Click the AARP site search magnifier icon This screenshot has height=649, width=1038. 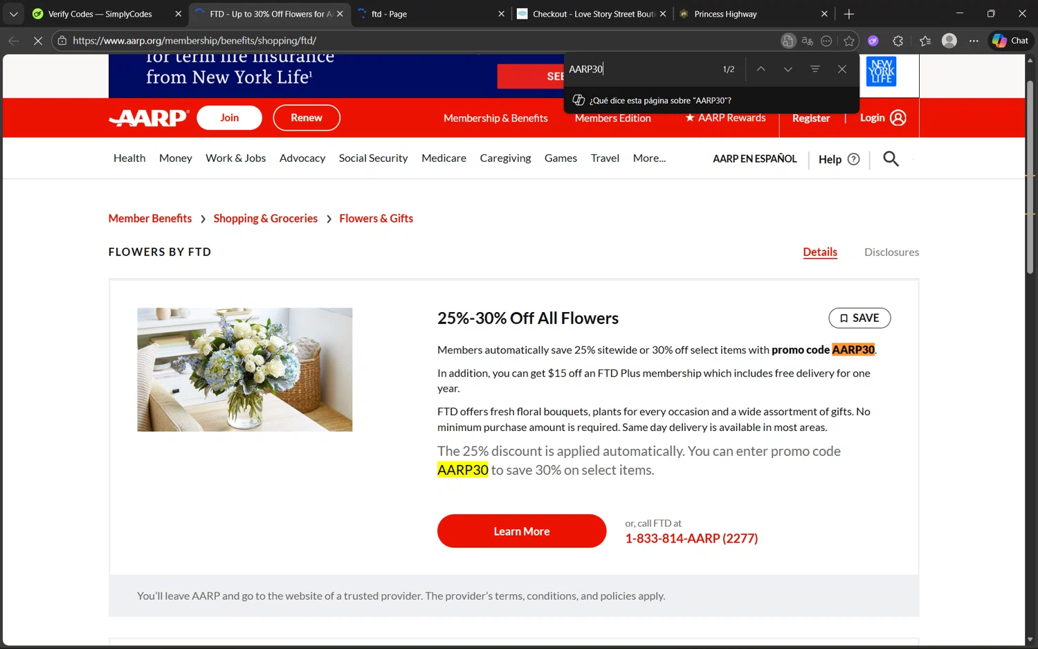(x=891, y=159)
